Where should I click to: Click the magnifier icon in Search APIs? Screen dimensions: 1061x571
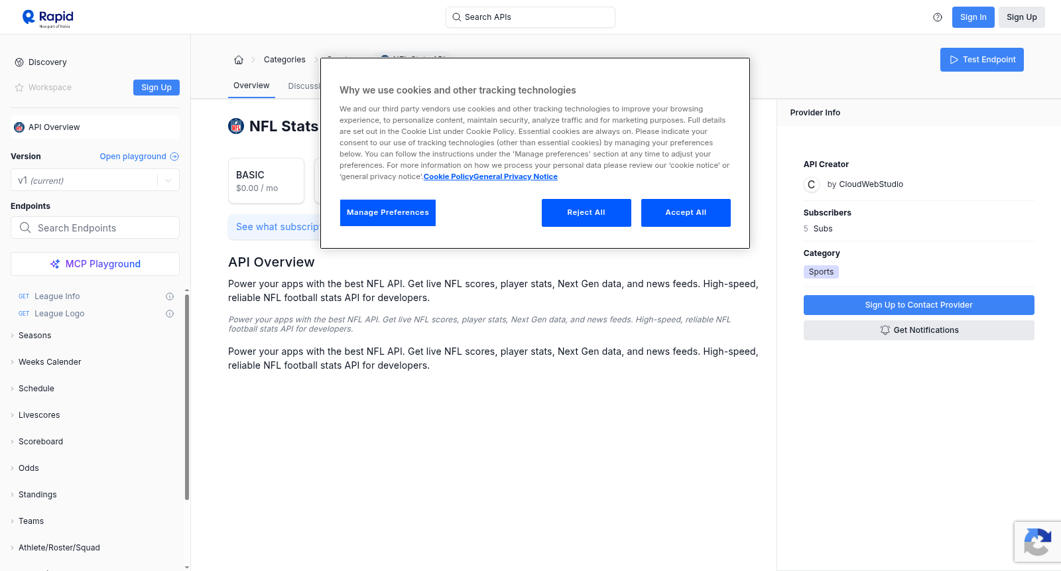457,17
